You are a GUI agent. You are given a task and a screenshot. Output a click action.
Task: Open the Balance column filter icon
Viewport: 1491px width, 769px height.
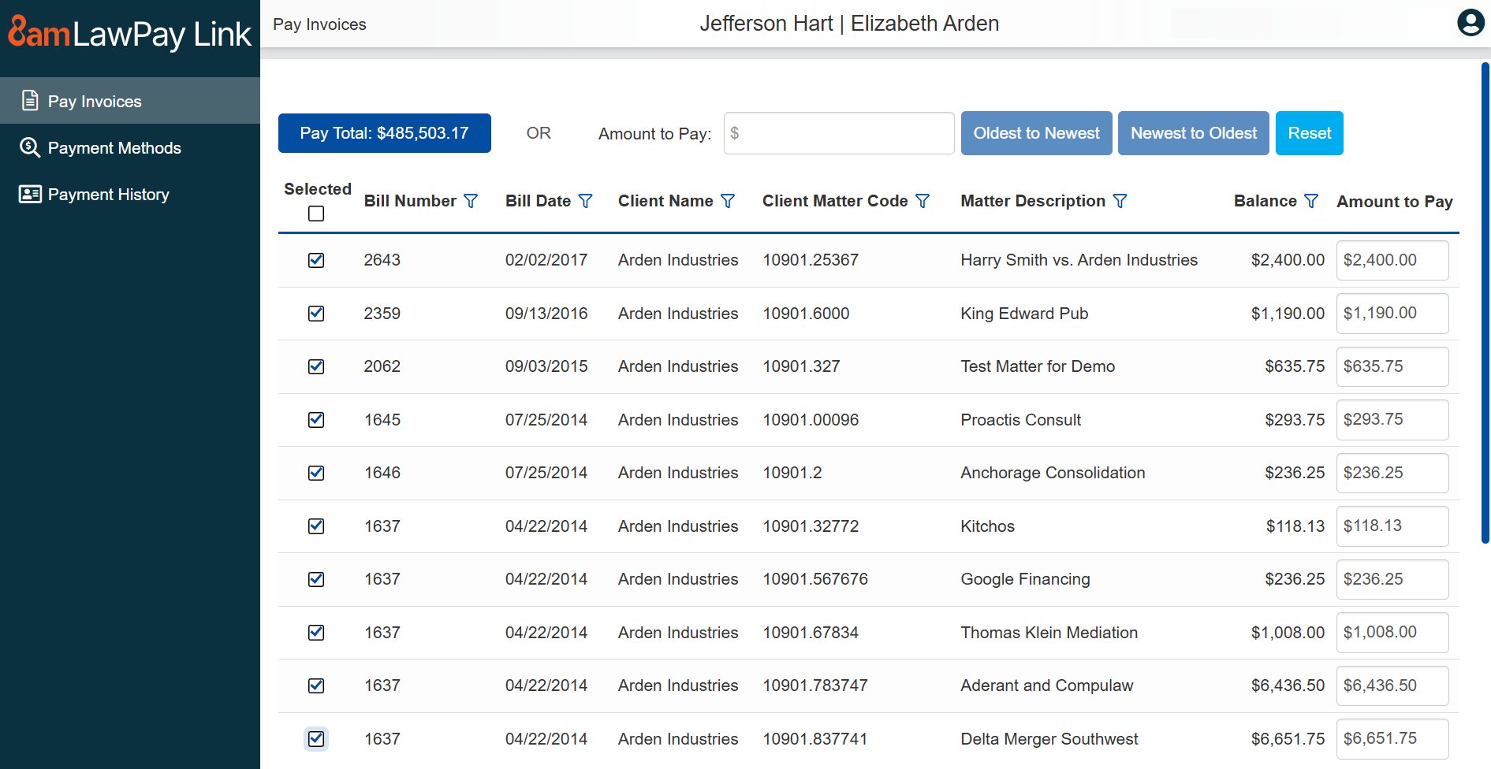pos(1310,201)
